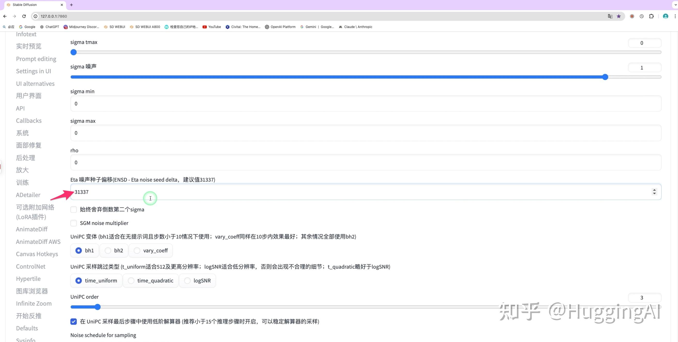Increment ENSD value with the stepper arrow
Screen dimensions: 678x342
[654, 190]
